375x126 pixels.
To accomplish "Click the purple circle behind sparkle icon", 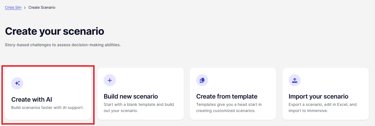I will pyautogui.click(x=17, y=83).
